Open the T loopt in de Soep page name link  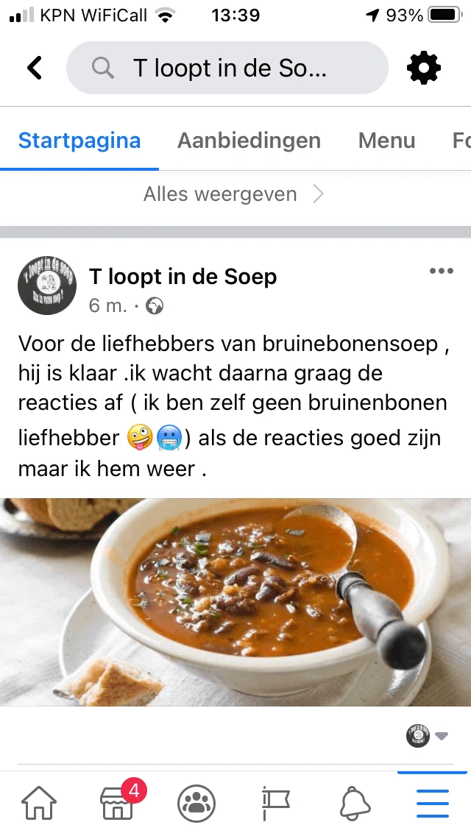(183, 277)
